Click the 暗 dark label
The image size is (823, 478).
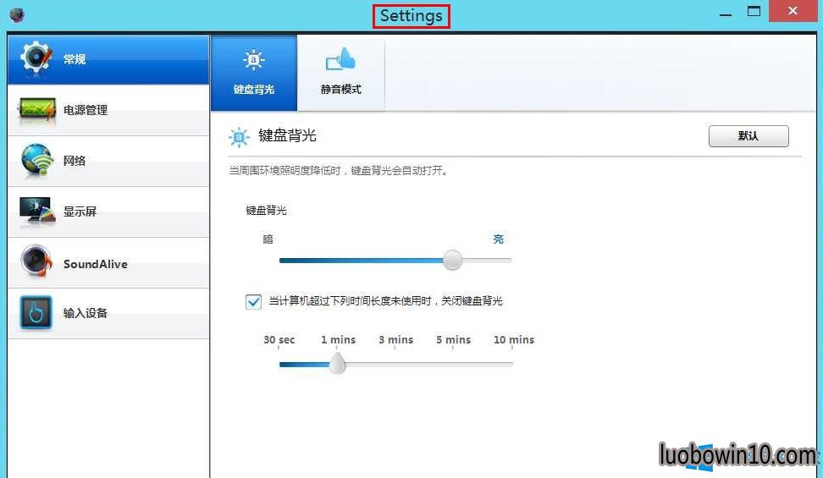pos(268,239)
